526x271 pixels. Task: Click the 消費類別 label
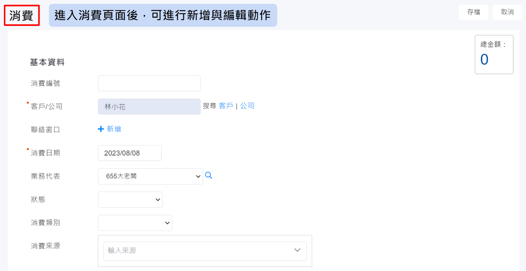45,223
